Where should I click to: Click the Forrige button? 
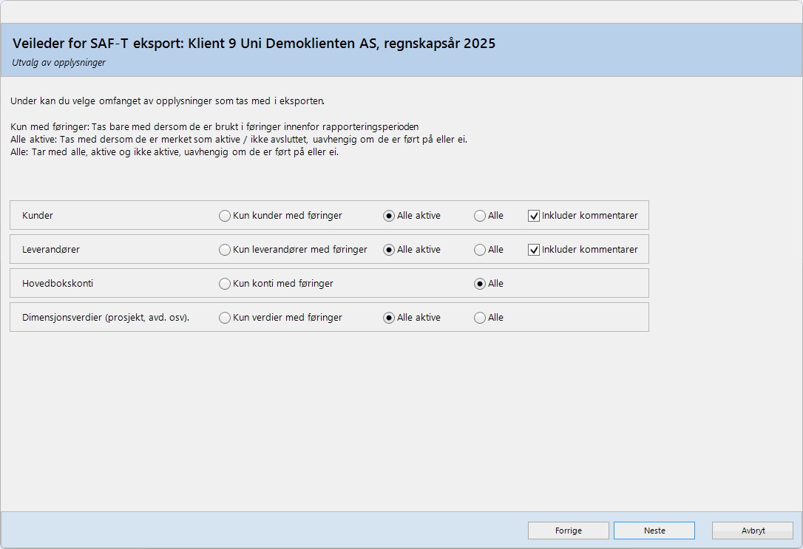pos(568,531)
